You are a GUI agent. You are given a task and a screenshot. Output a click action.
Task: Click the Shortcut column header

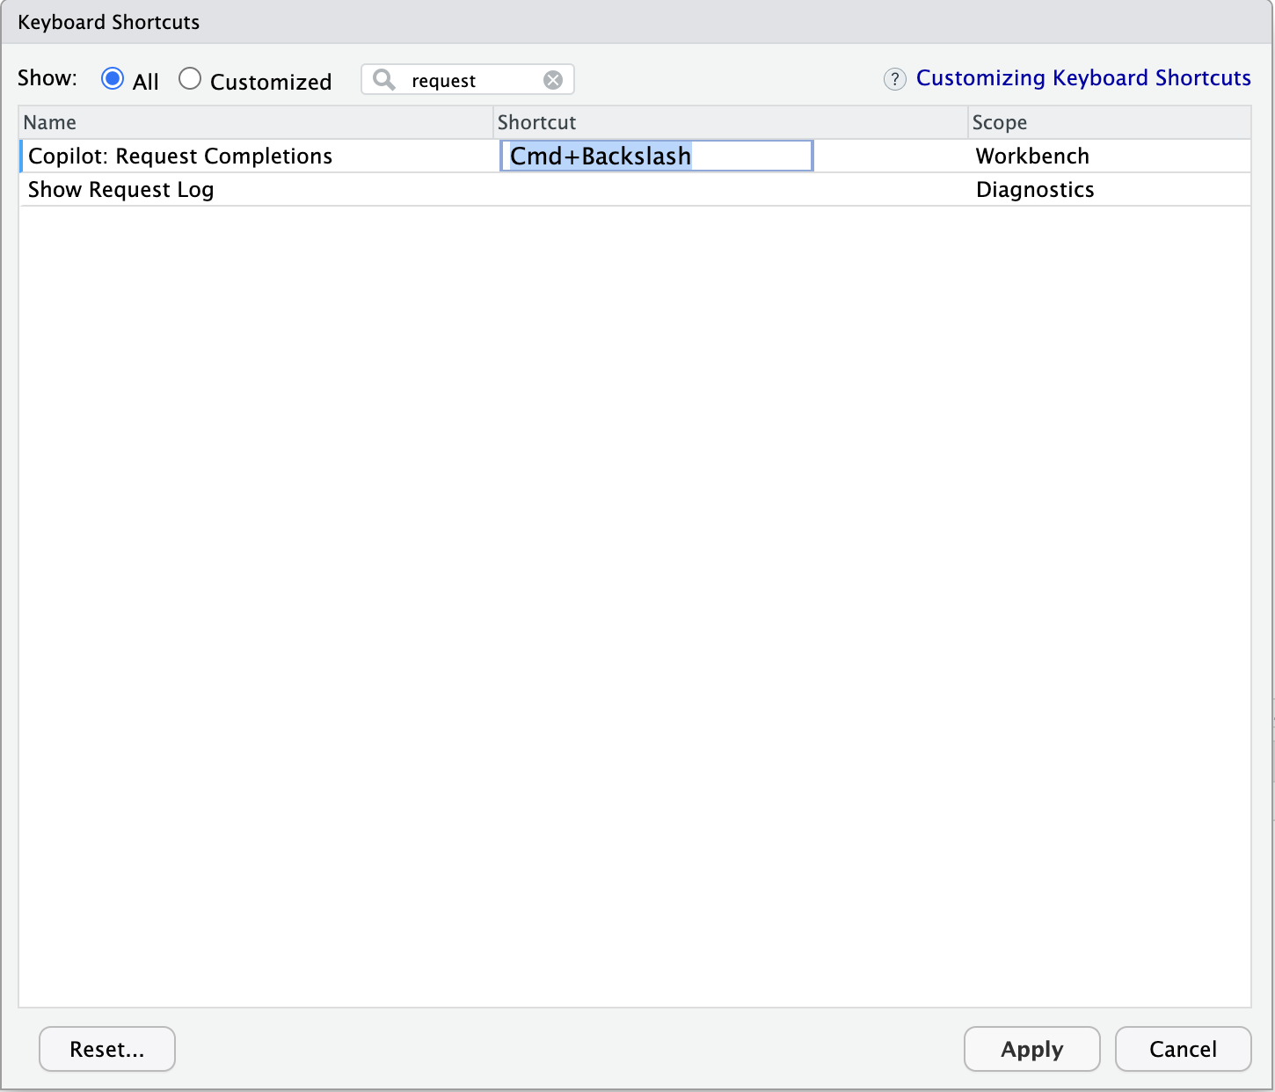731,122
